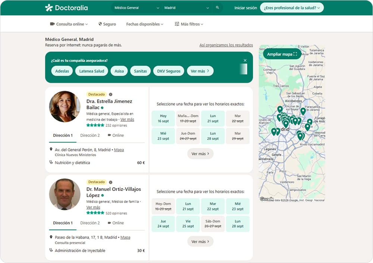Select Dirección 1 tab for Dra. Estrella
This screenshot has width=373, height=263.
(x=63, y=135)
